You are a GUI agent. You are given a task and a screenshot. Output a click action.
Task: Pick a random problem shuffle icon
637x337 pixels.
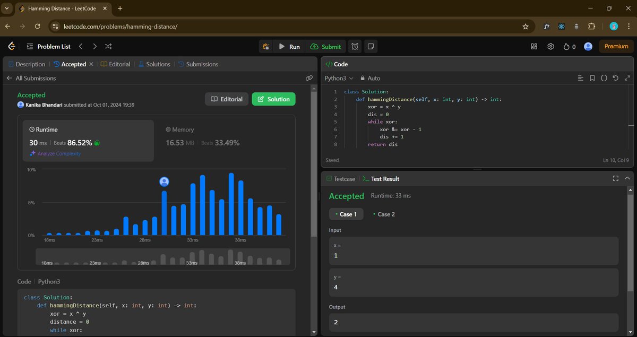[x=108, y=47]
